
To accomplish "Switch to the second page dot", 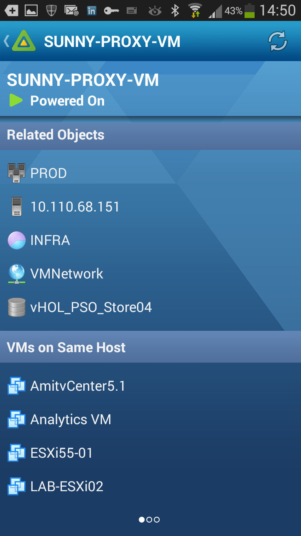I will point(149,520).
